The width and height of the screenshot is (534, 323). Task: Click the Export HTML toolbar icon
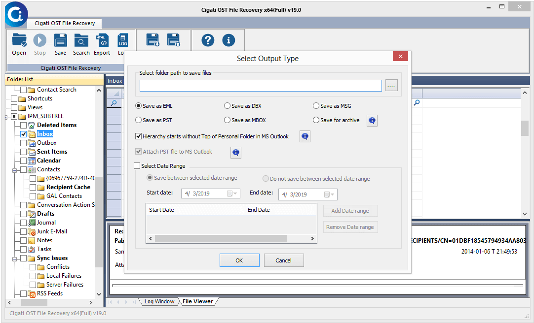click(102, 40)
